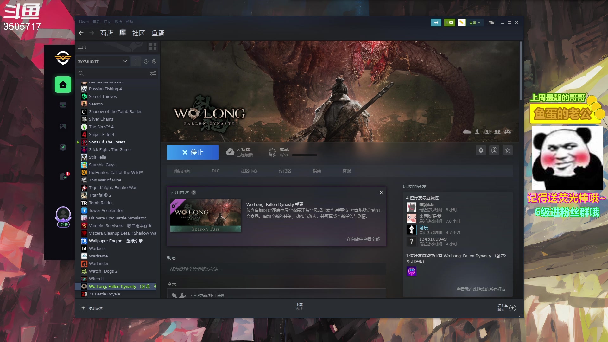
Task: Click the achievements progress bar
Action: [x=304, y=155]
